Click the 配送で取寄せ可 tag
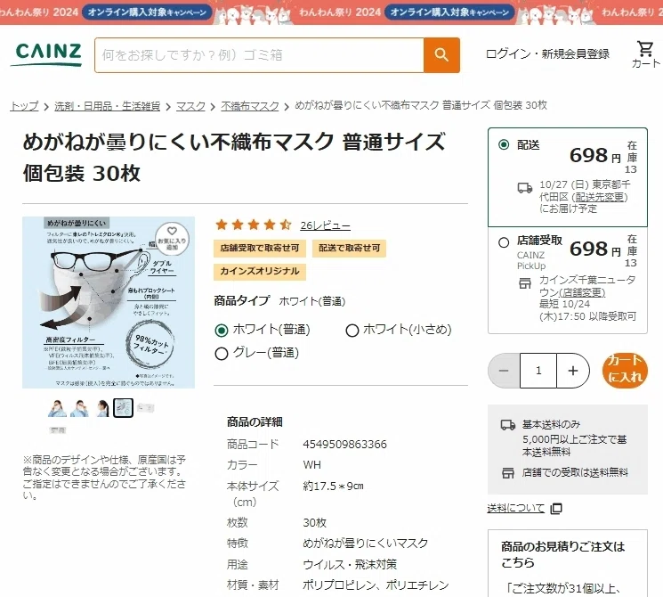 (x=349, y=248)
